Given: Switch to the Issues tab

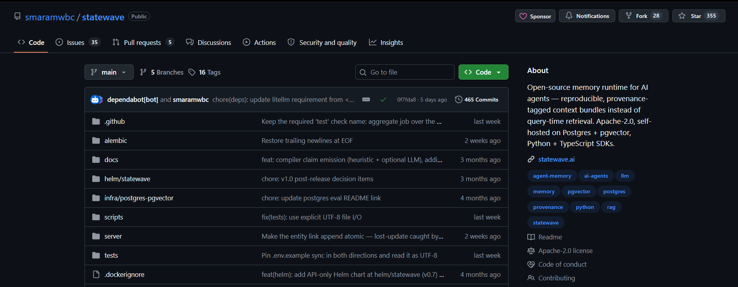Looking at the screenshot, I should 78,42.
